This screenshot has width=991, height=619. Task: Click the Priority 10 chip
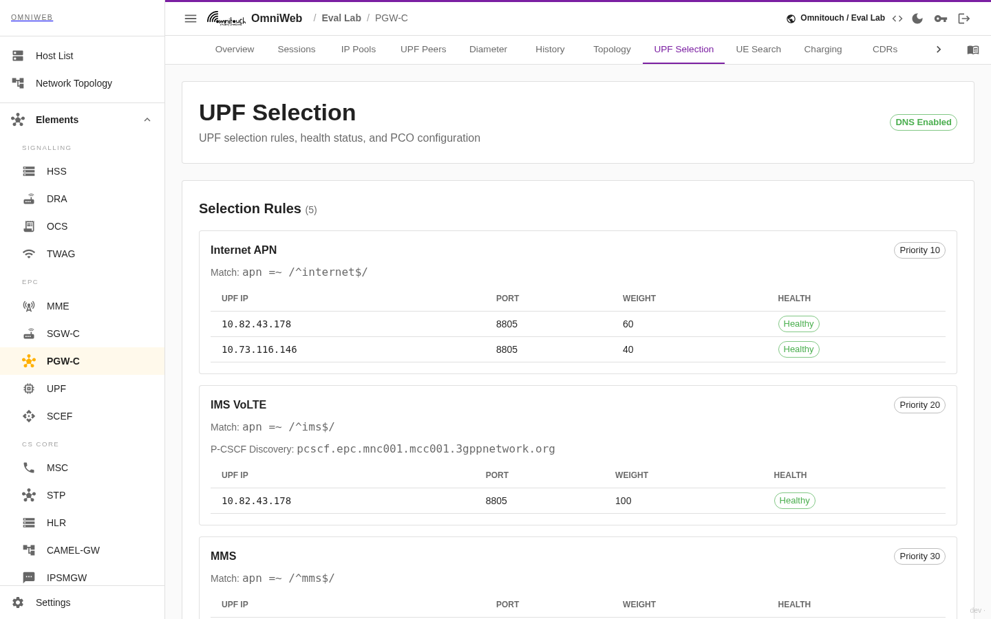point(919,250)
